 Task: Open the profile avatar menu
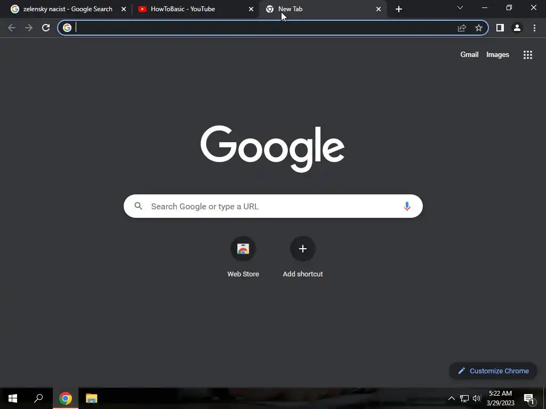[x=517, y=28]
